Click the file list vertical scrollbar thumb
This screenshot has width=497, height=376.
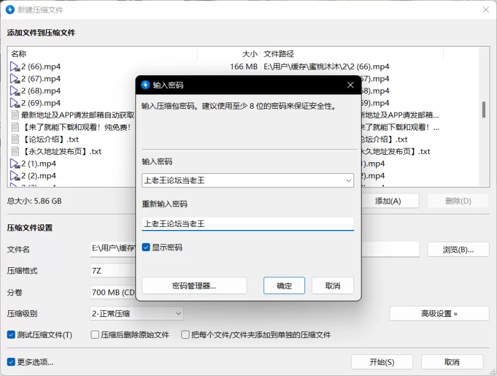coord(484,110)
